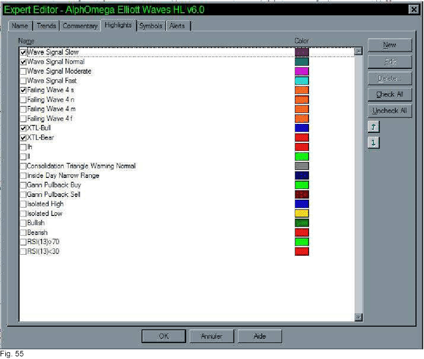The image size is (424, 359).
Task: Uncheck the XTL-Bear checkbox
Action: click(x=23, y=138)
